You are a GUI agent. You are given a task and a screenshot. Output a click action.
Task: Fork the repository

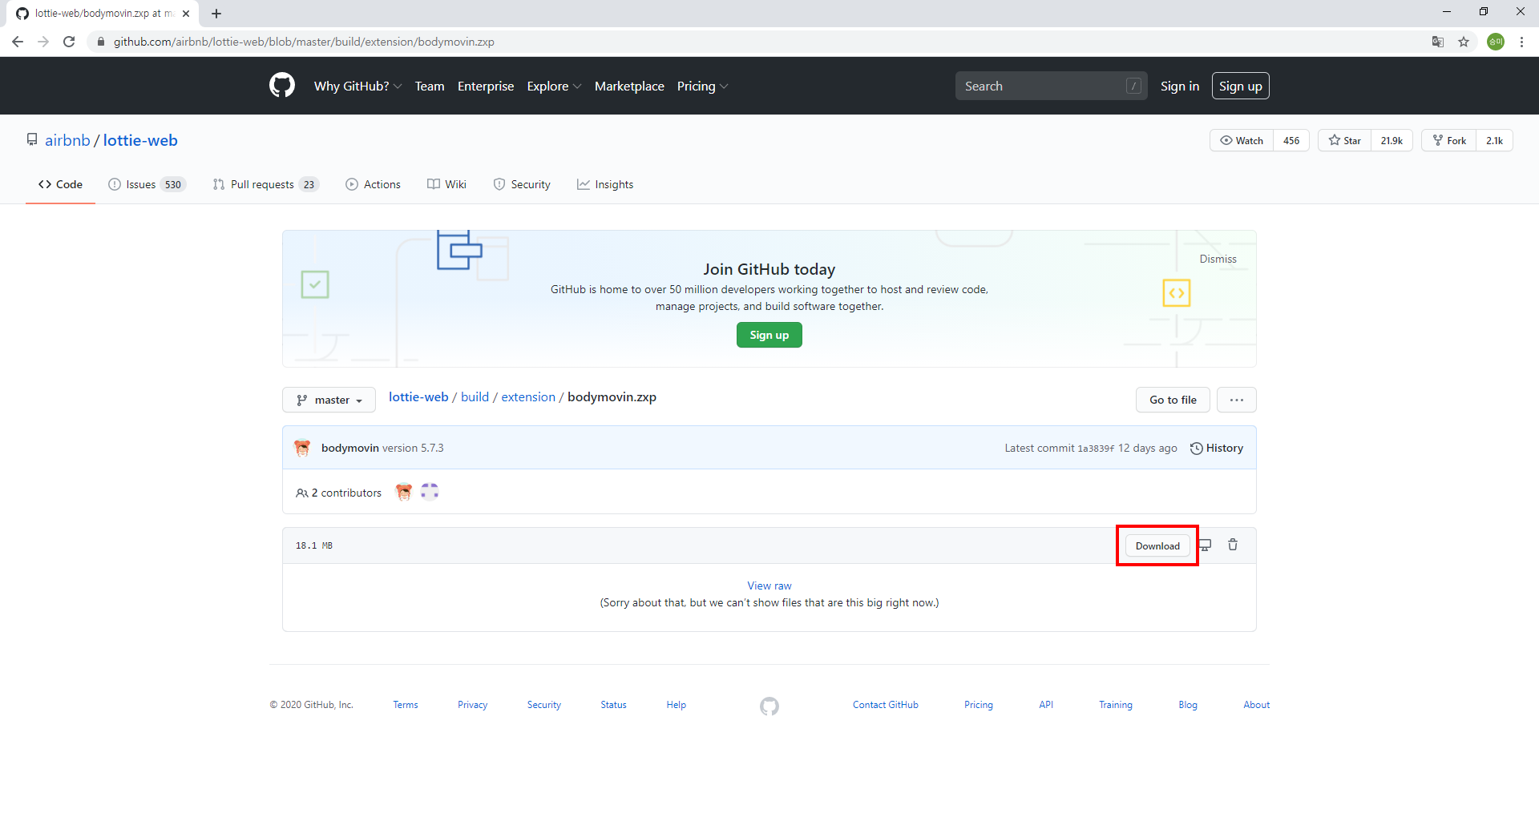1449,140
